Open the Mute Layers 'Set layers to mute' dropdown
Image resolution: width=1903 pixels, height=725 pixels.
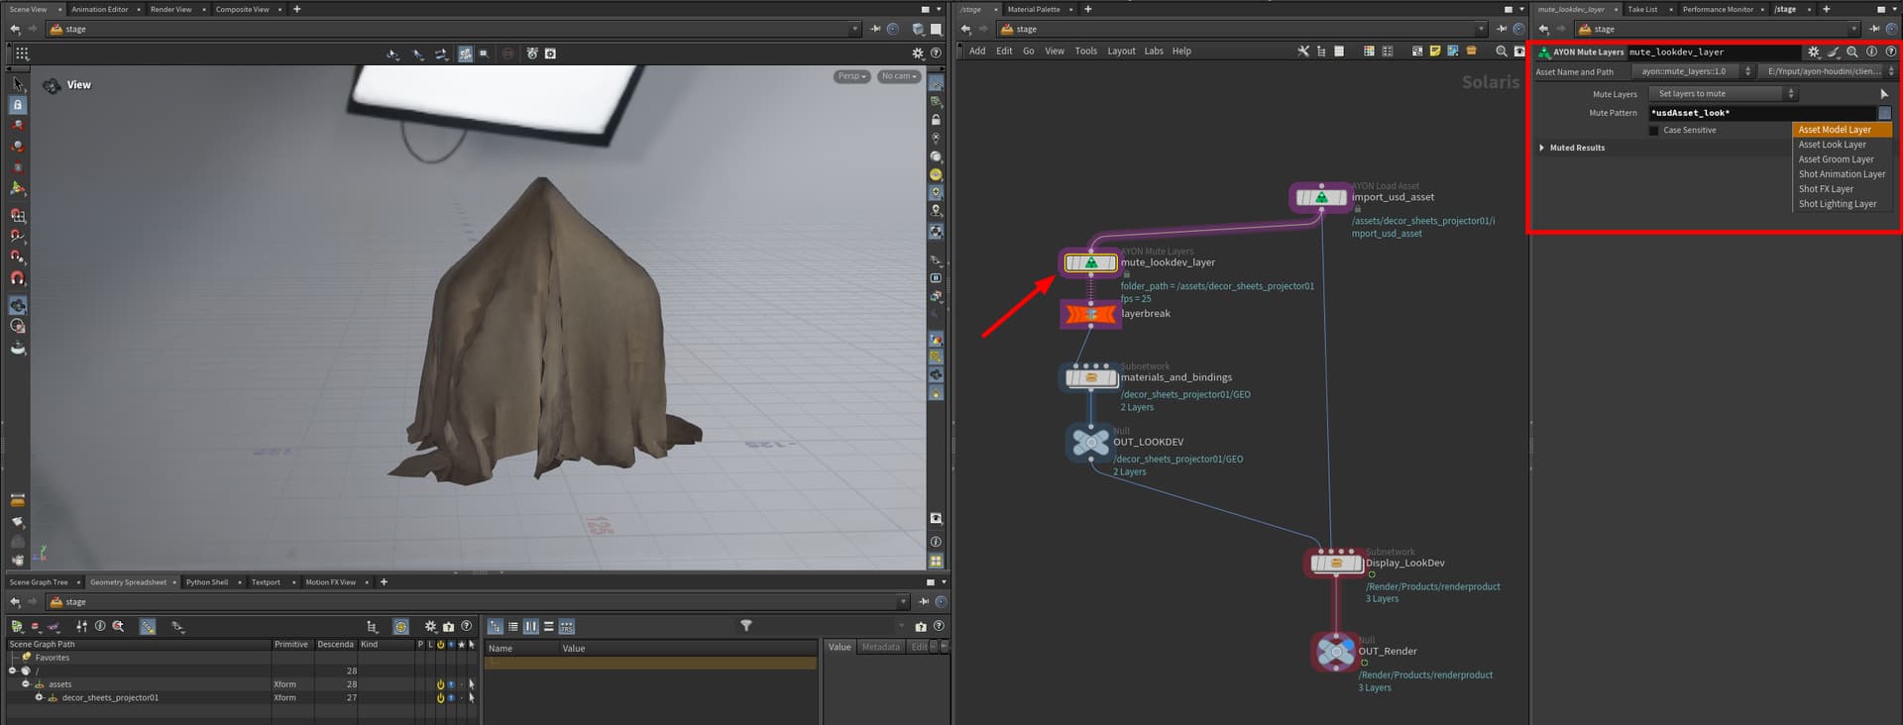point(1723,94)
